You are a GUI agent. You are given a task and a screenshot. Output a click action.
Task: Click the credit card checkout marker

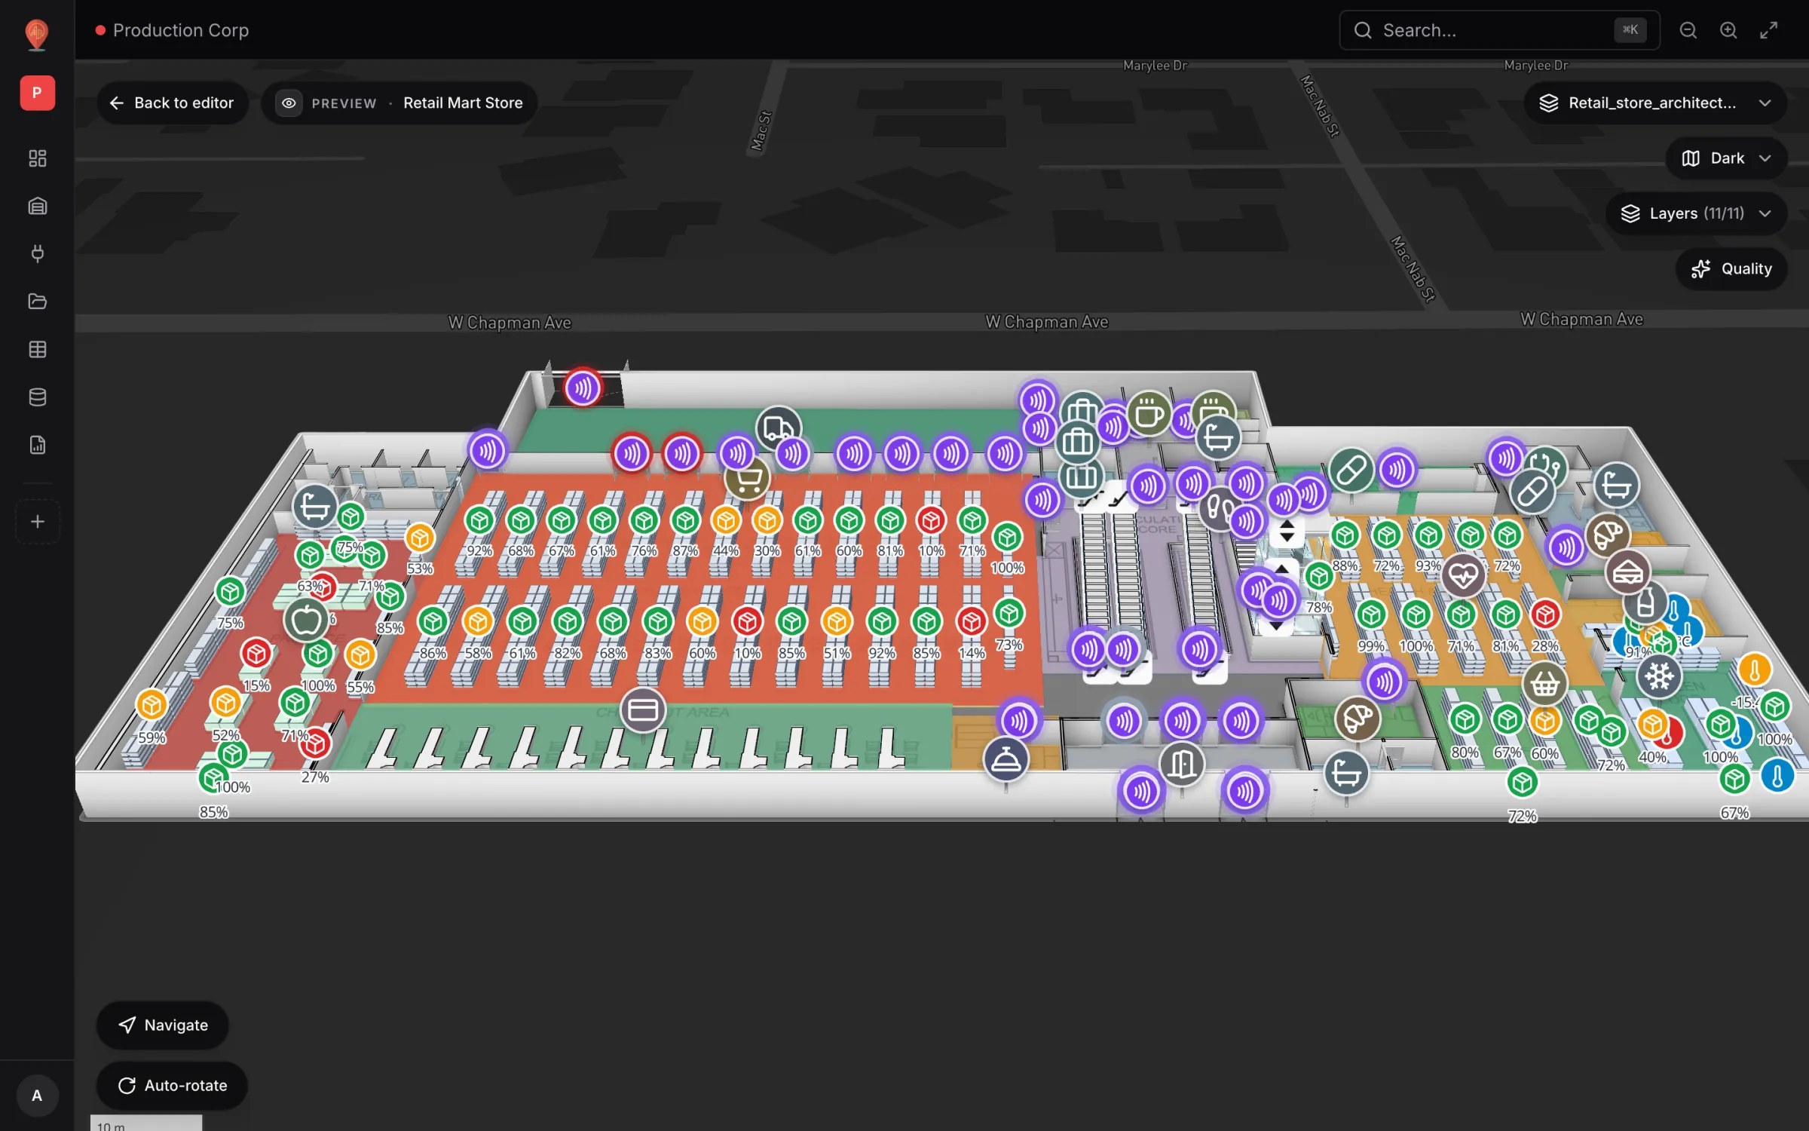[x=643, y=710]
